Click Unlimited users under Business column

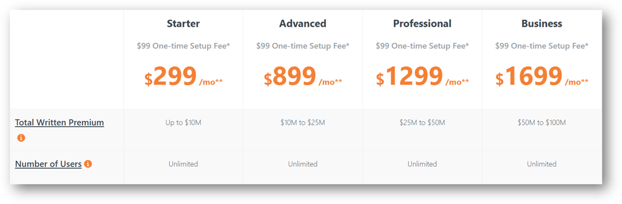click(542, 164)
